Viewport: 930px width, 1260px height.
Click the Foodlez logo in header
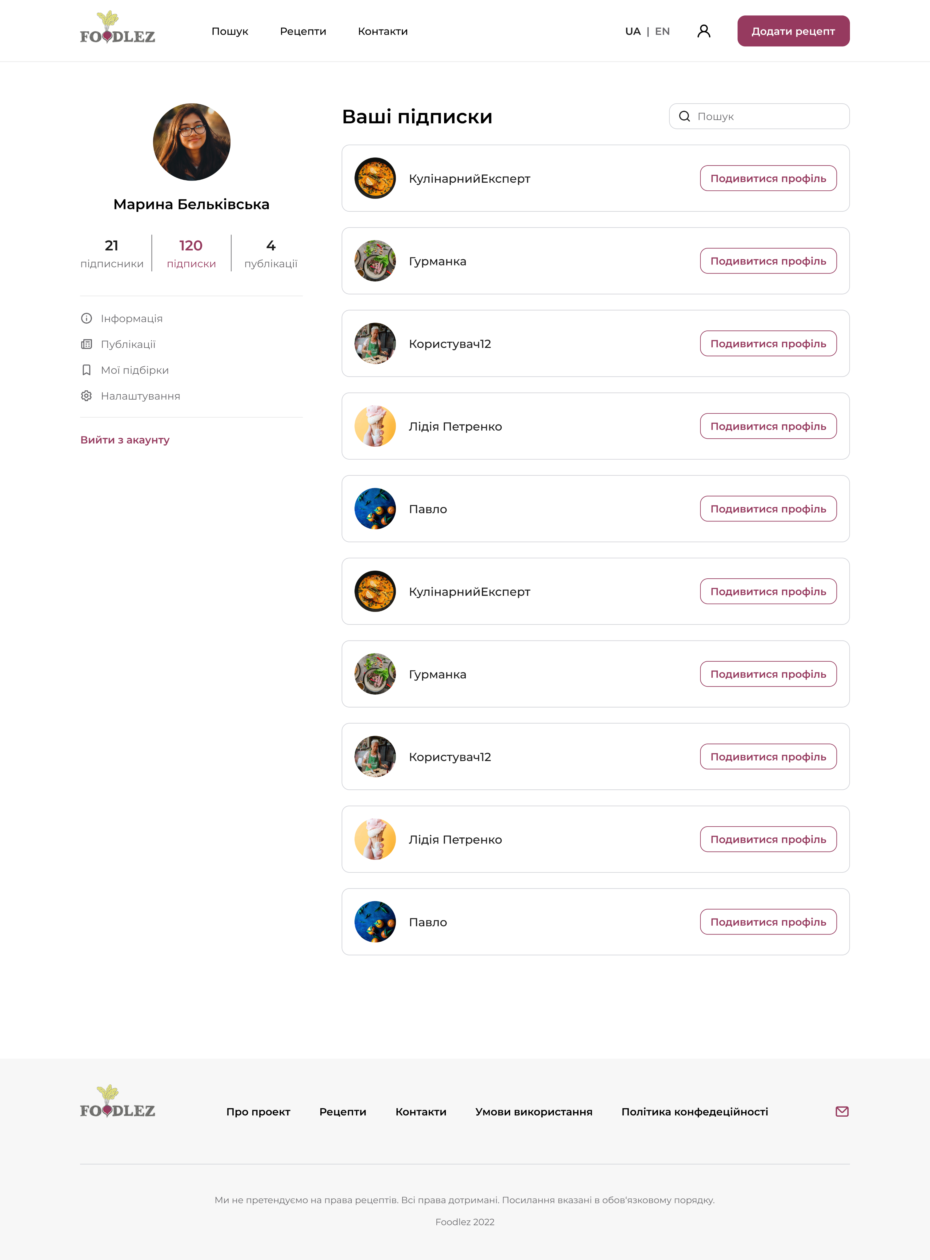pyautogui.click(x=117, y=28)
